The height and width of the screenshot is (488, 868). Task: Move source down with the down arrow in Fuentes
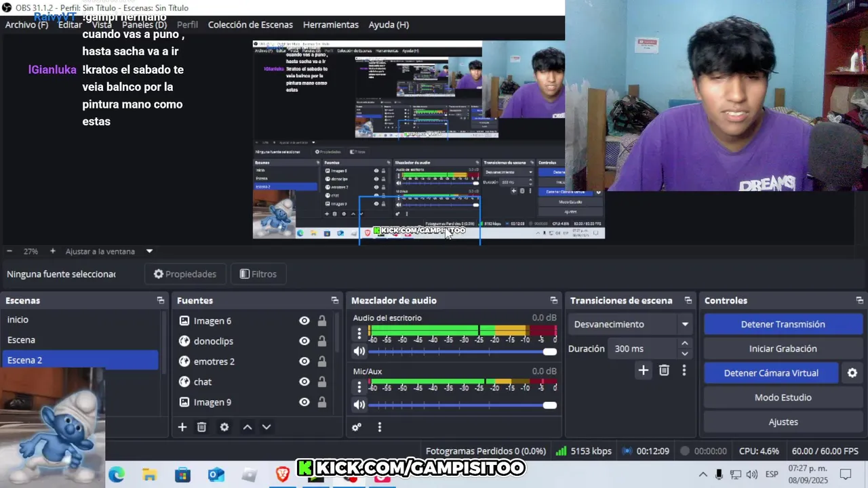pyautogui.click(x=267, y=427)
